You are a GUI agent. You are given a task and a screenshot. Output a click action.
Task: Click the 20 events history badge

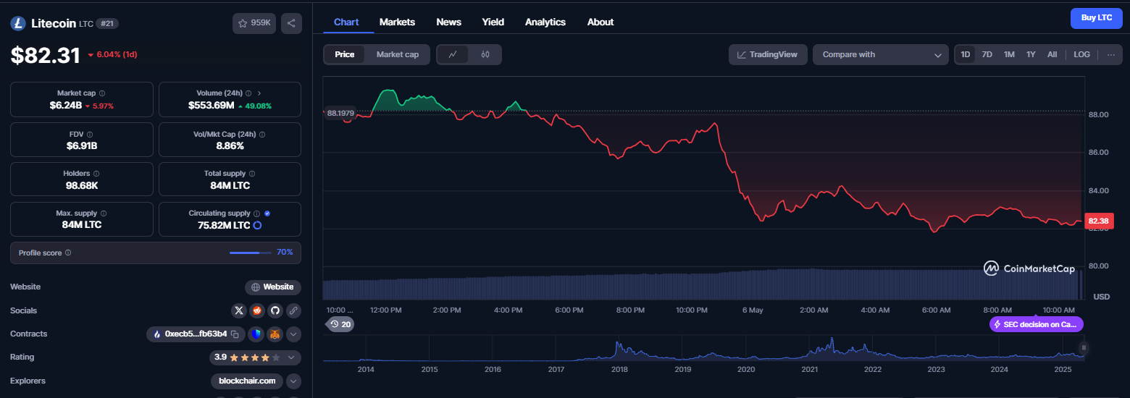point(340,324)
